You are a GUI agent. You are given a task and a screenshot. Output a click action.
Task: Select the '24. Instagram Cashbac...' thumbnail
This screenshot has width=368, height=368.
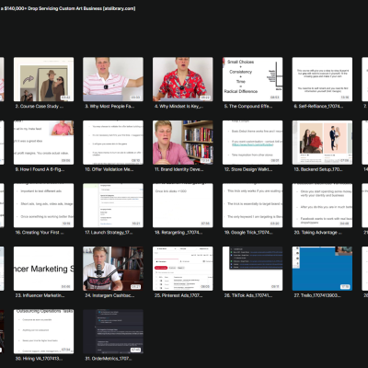(x=113, y=269)
